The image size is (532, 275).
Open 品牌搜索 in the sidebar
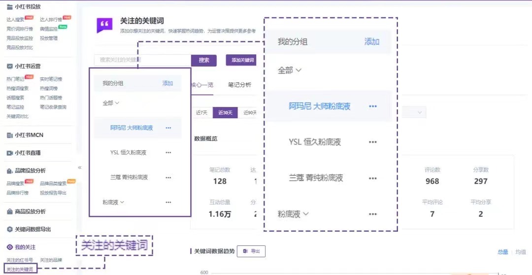click(x=15, y=184)
